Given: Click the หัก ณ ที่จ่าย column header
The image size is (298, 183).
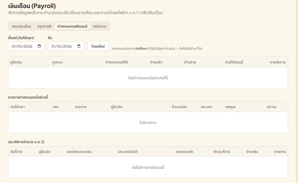Looking at the screenshot, I should click(221, 152).
